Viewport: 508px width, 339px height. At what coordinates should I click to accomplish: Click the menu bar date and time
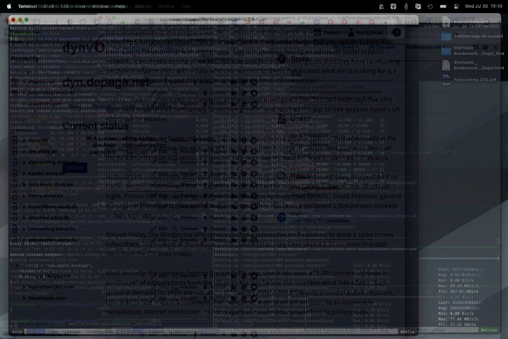484,6
